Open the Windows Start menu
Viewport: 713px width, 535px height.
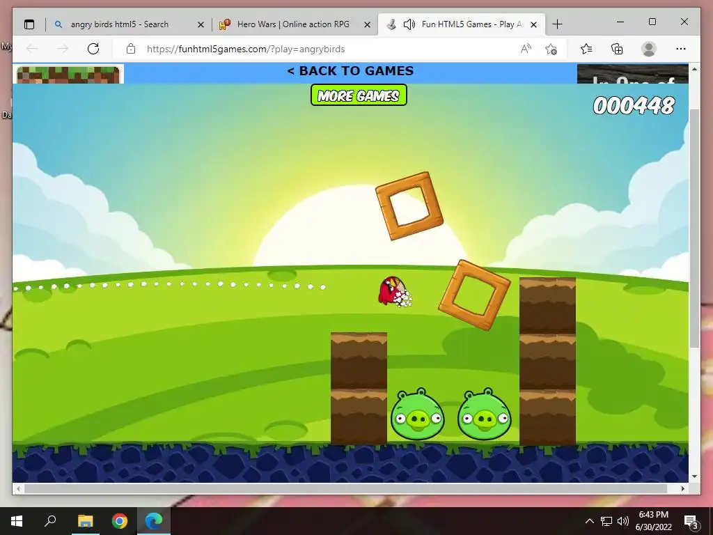pyautogui.click(x=17, y=521)
